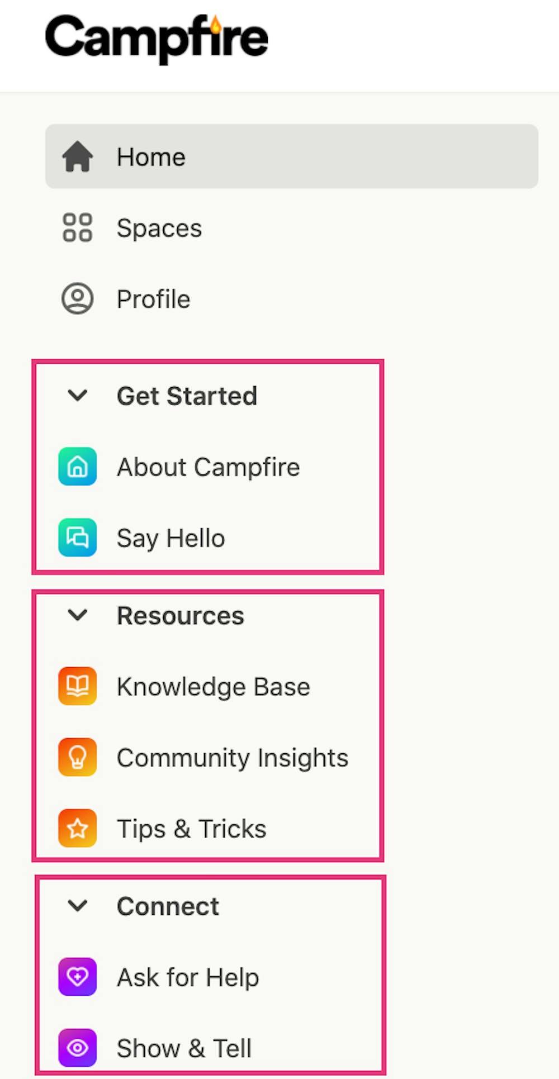
Task: Open Knowledge Base via the book icon
Action: (78, 686)
